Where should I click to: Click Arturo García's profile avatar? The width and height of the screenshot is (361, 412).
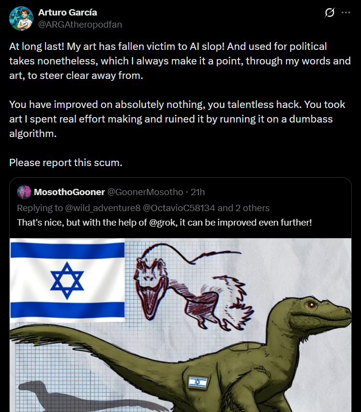click(x=21, y=18)
